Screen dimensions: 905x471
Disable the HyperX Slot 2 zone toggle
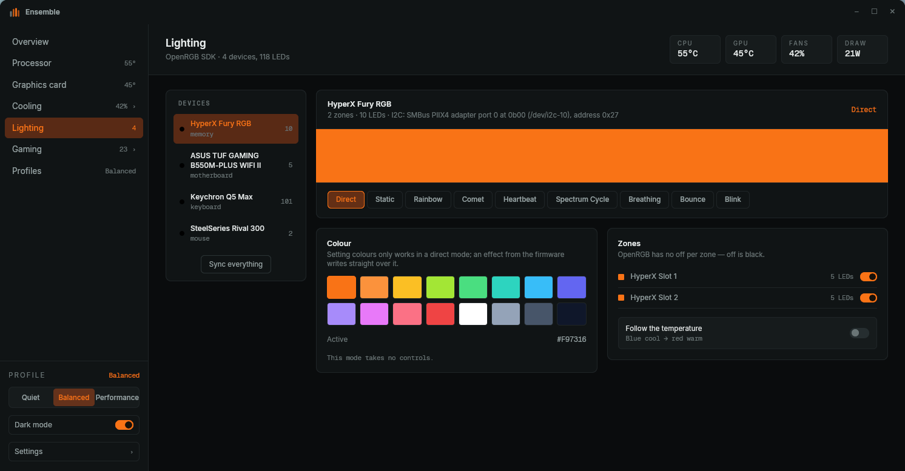(x=869, y=298)
